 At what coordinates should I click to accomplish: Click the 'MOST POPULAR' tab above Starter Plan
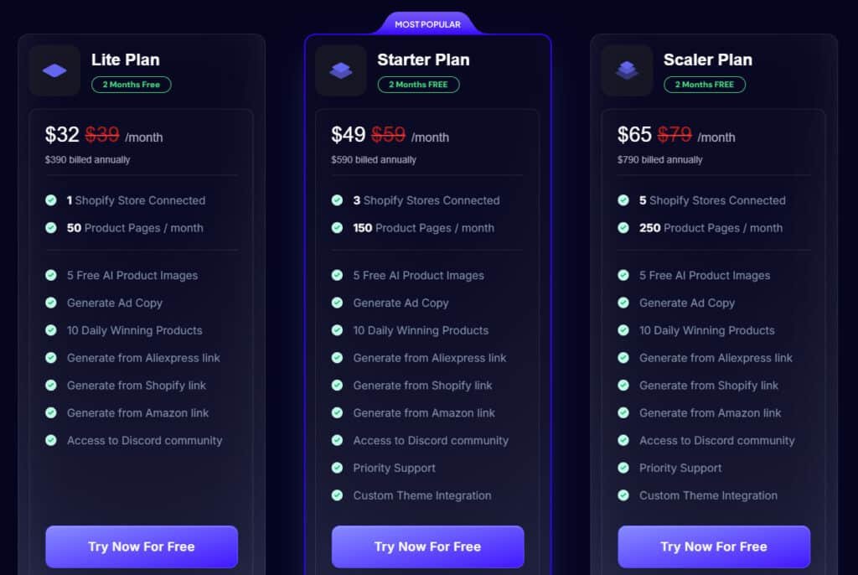point(428,23)
